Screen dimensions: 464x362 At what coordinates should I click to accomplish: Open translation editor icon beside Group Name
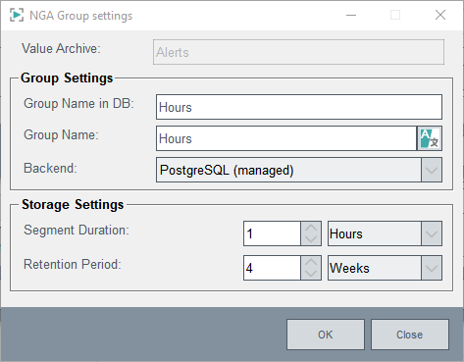point(430,138)
